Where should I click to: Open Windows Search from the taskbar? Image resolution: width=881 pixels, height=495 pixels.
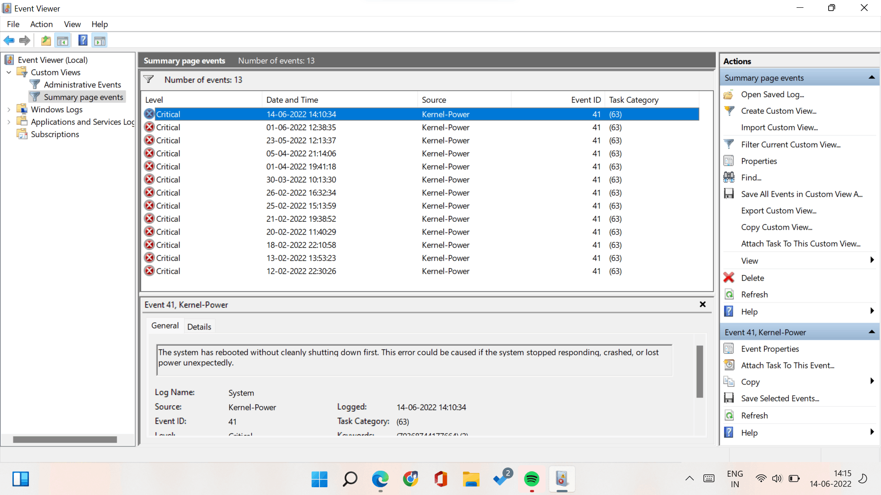tap(350, 479)
